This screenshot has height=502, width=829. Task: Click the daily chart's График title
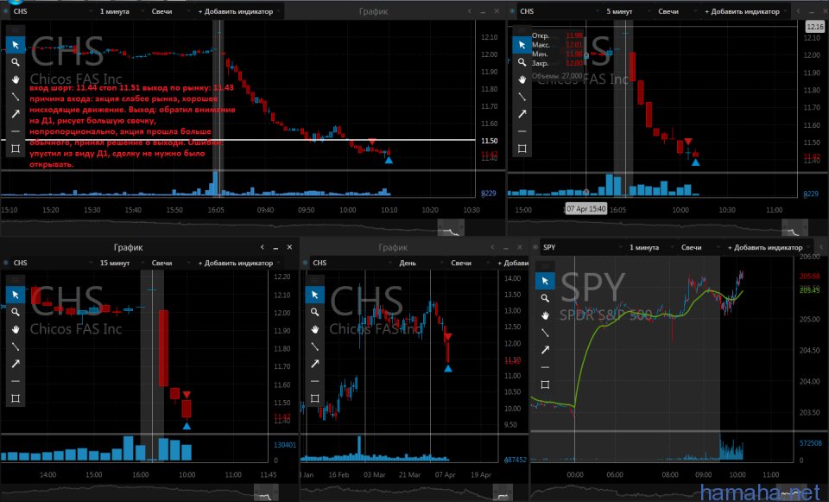(393, 247)
